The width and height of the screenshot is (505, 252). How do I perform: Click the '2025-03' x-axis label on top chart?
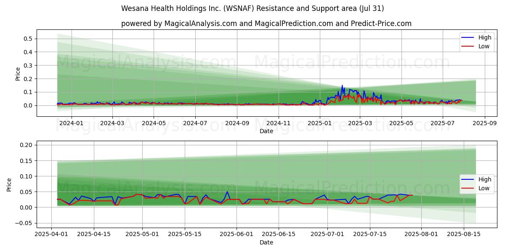pos(360,123)
